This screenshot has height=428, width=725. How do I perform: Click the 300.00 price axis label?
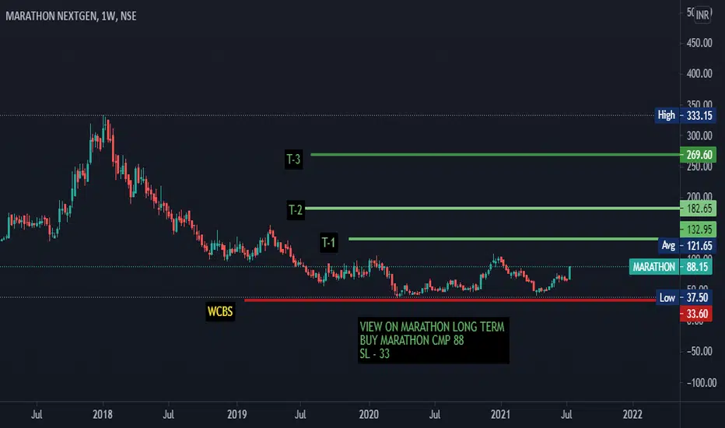699,136
